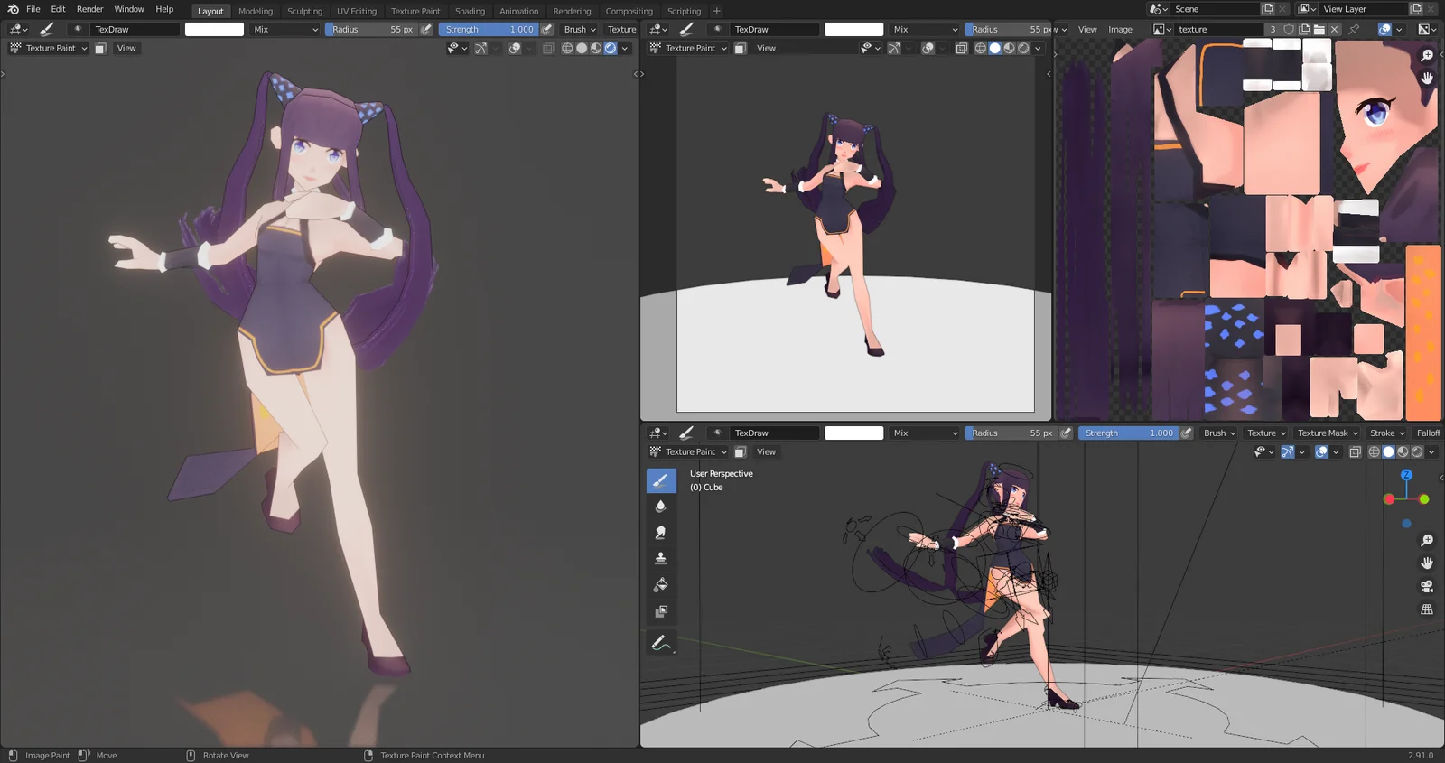
Task: Enable wireframe shading in the left viewport
Action: pyautogui.click(x=567, y=48)
